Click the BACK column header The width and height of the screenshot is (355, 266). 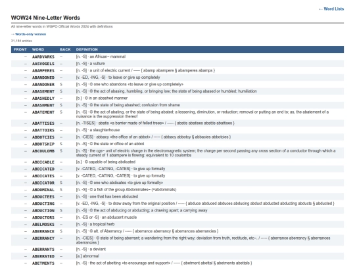click(65, 49)
